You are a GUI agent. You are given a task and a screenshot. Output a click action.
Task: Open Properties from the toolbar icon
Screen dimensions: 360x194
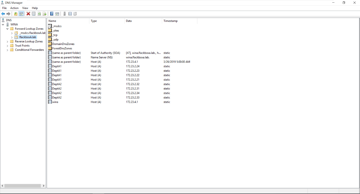[34, 14]
